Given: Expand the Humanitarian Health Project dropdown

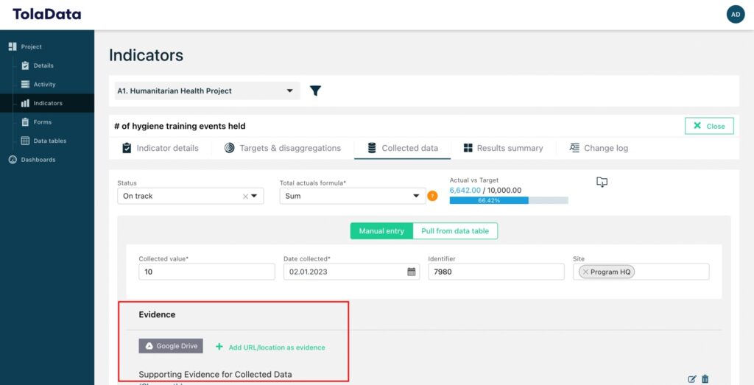Looking at the screenshot, I should [x=207, y=91].
